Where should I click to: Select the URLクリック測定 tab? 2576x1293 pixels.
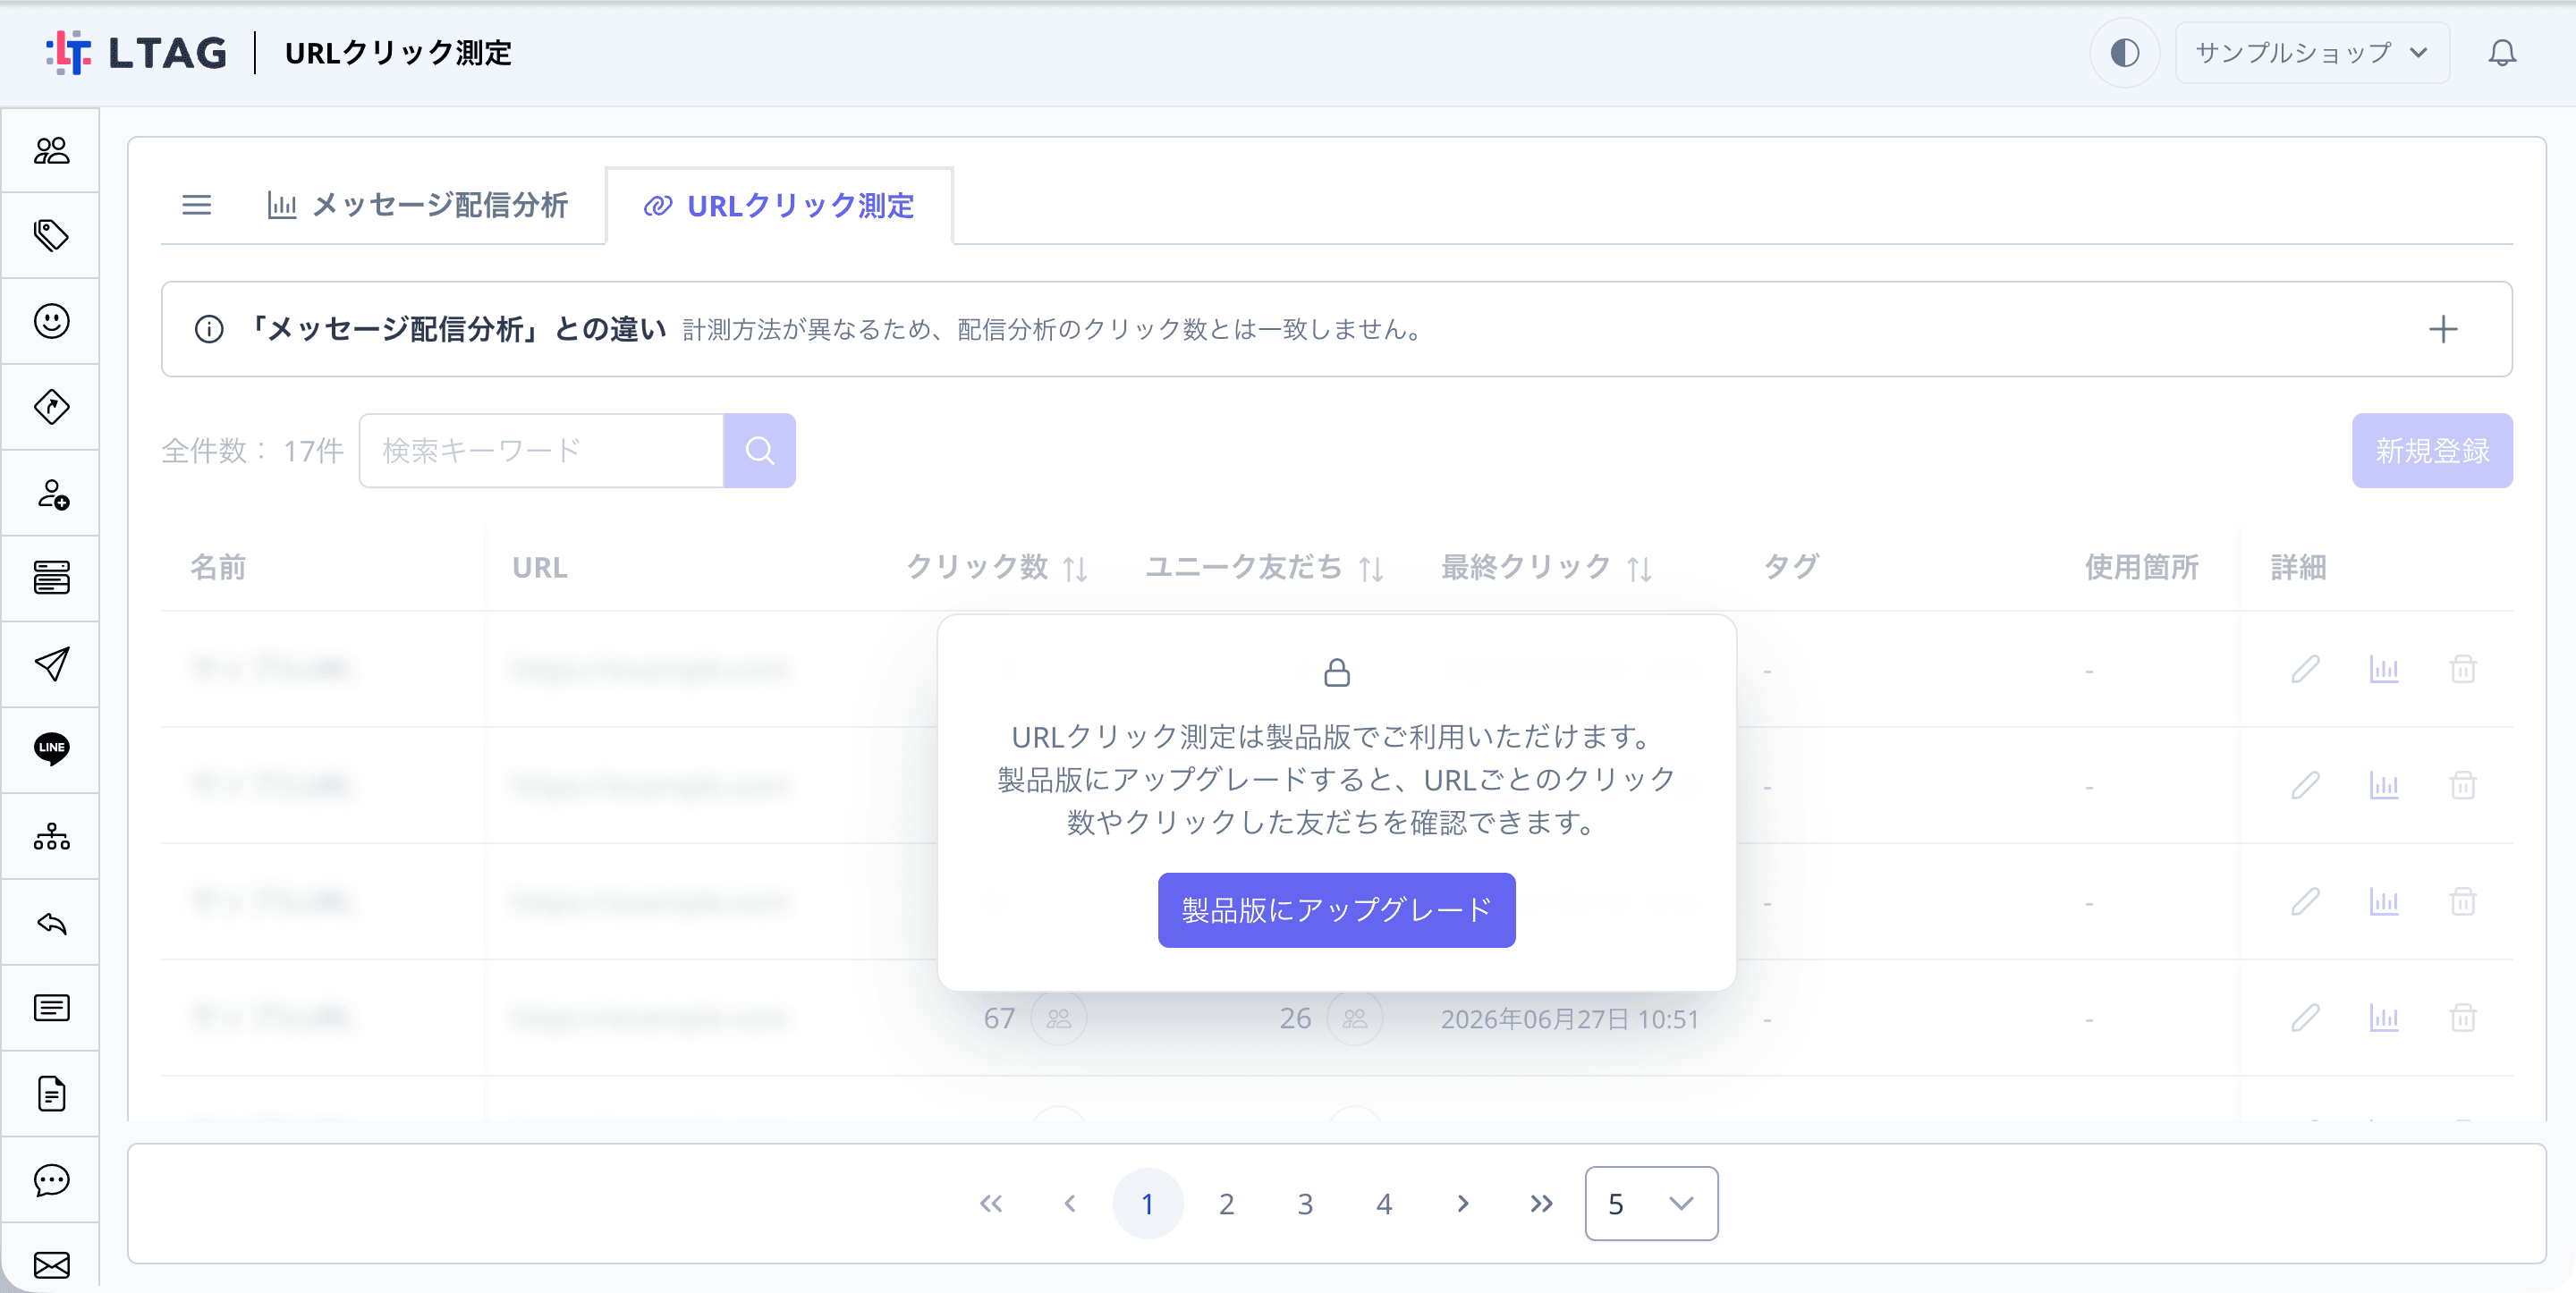pyautogui.click(x=779, y=206)
